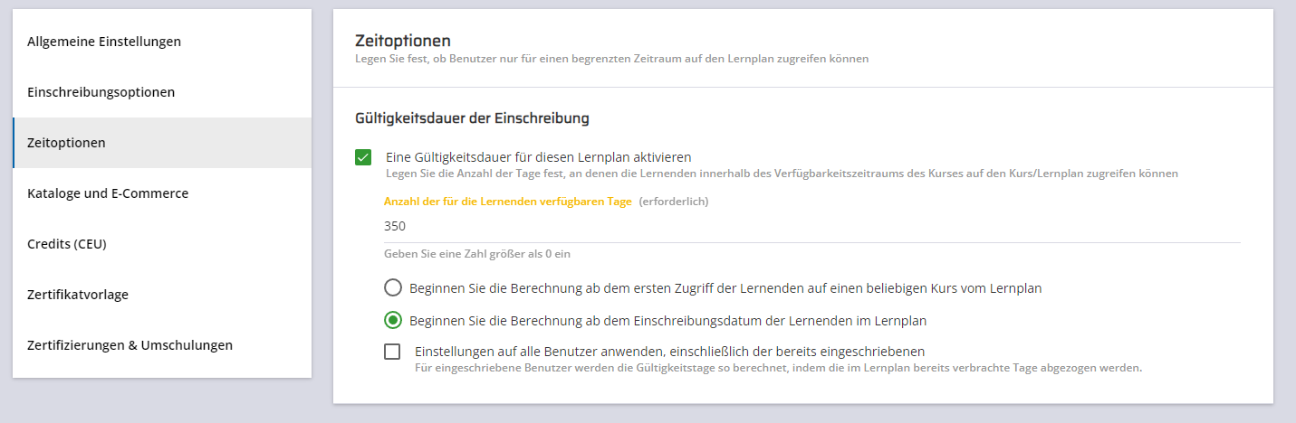Click the Zeitoptionen page heading
The image size is (1296, 423).
click(403, 41)
